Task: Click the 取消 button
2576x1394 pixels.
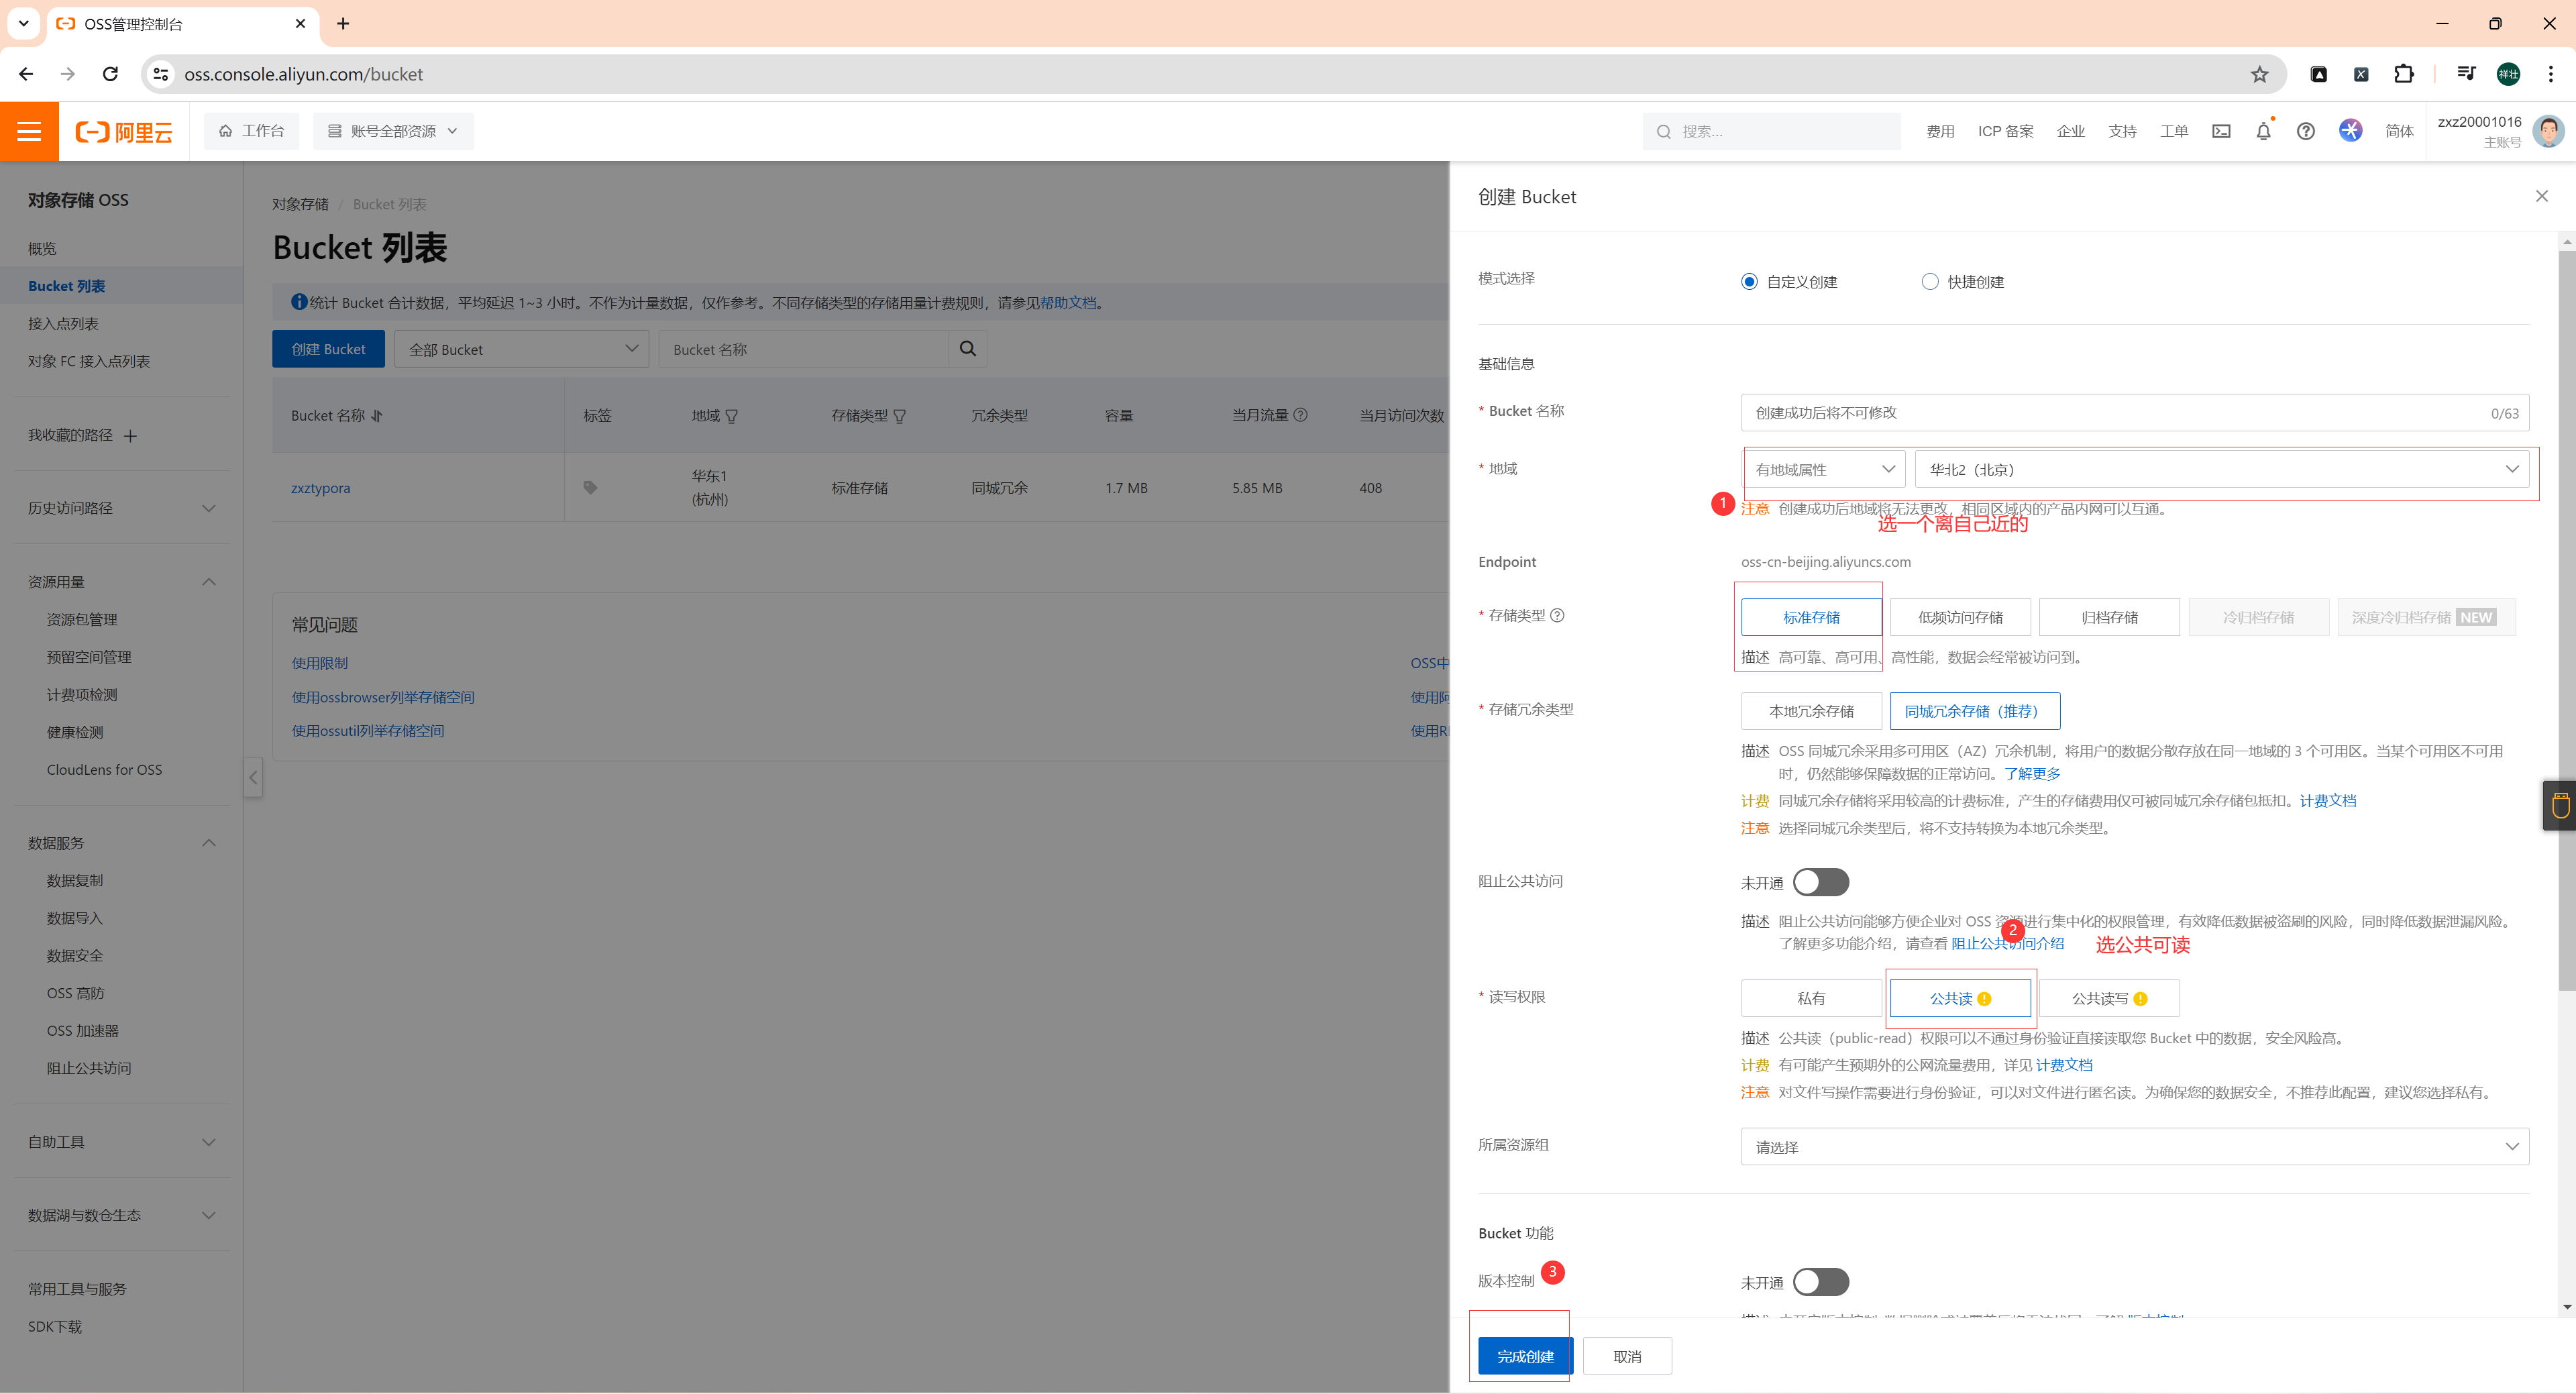Action: click(x=1627, y=1357)
